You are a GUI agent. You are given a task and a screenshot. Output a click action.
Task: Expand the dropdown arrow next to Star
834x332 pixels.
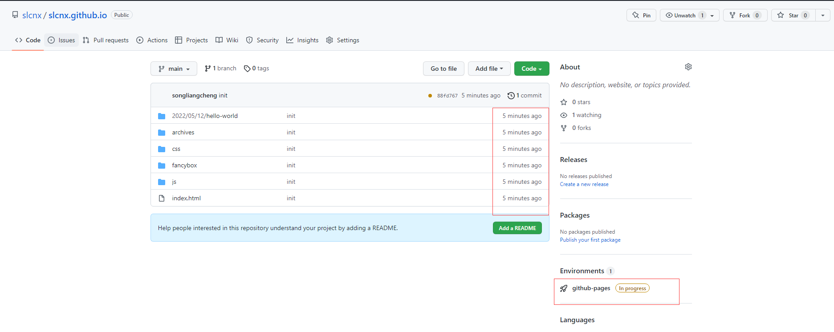click(823, 15)
